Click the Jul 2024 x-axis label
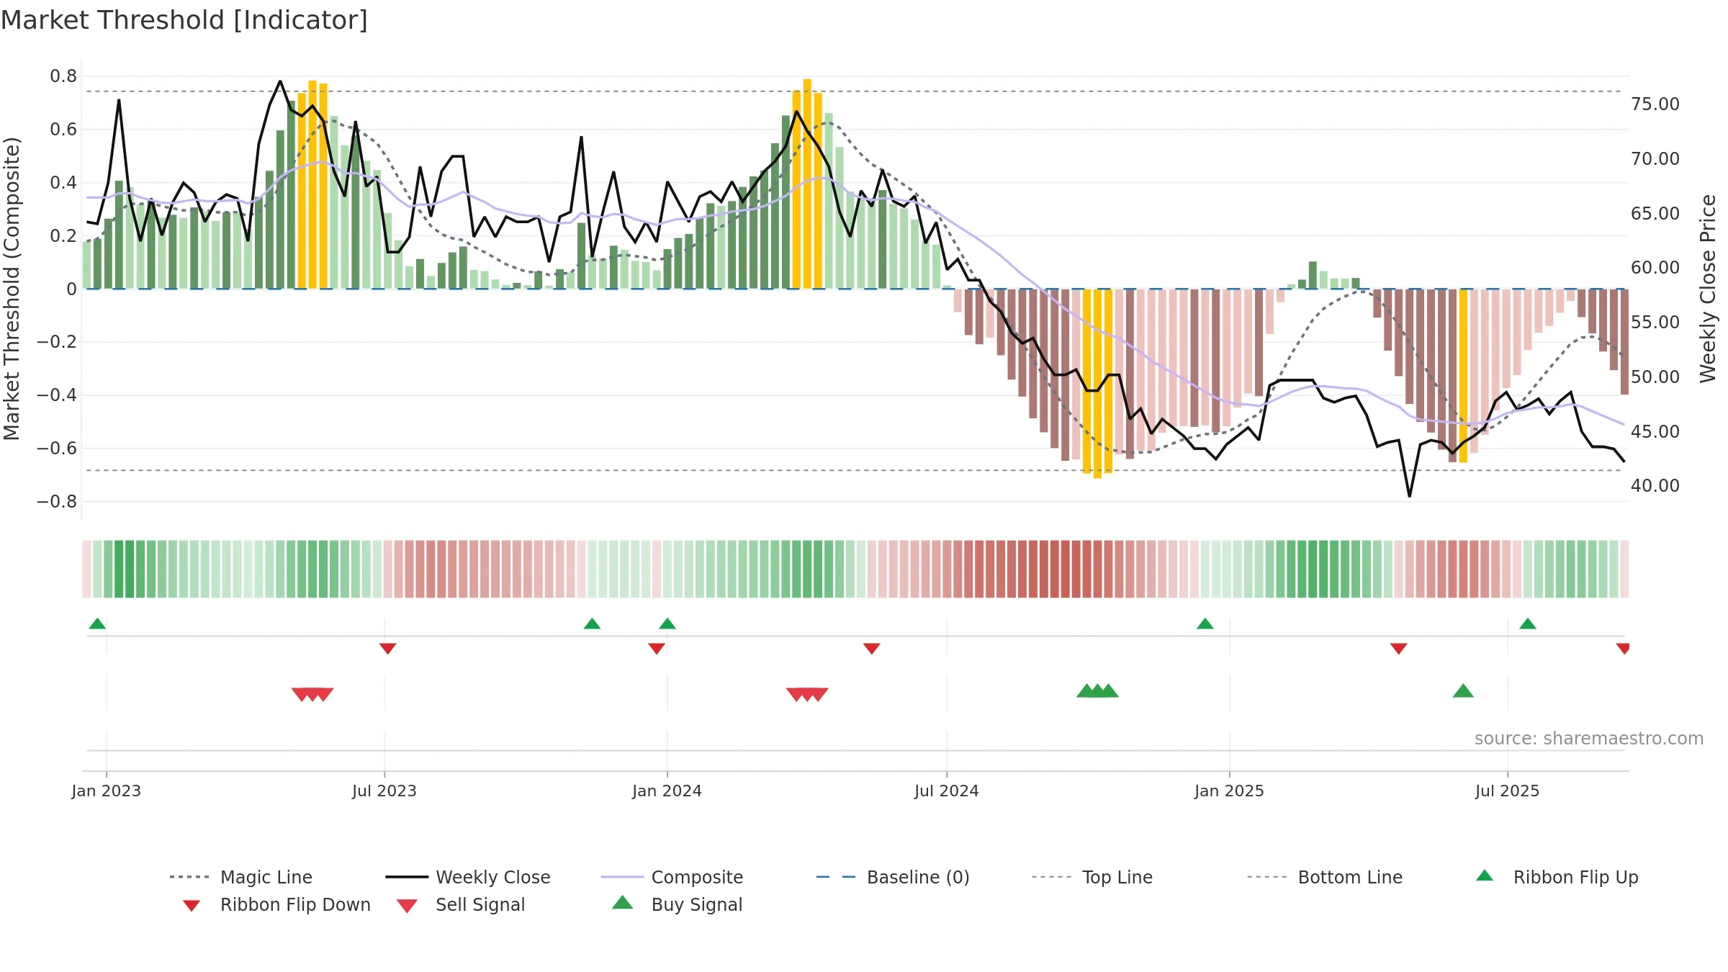Image resolution: width=1728 pixels, height=972 pixels. (947, 791)
